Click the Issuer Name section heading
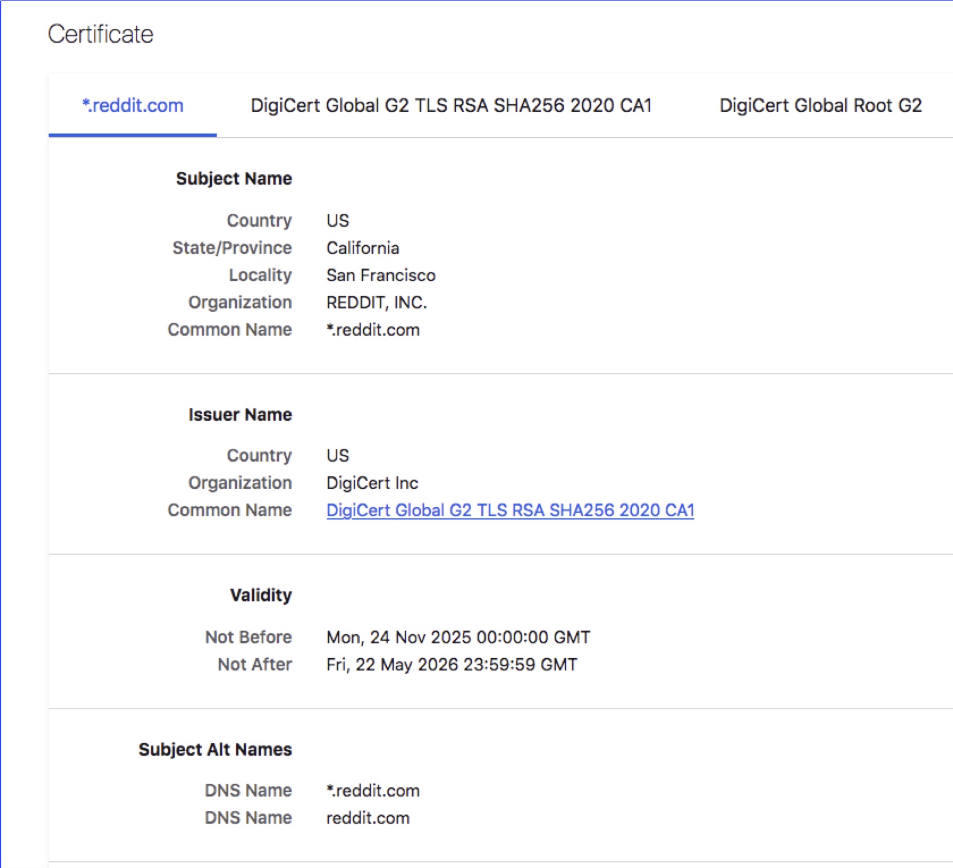The image size is (953, 868). tap(240, 415)
